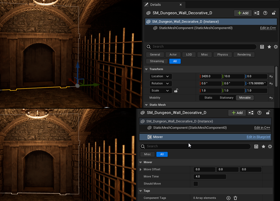This screenshot has height=201, width=280.
Task: Lock the Details panel with the padlock icon
Action: [x=273, y=13]
